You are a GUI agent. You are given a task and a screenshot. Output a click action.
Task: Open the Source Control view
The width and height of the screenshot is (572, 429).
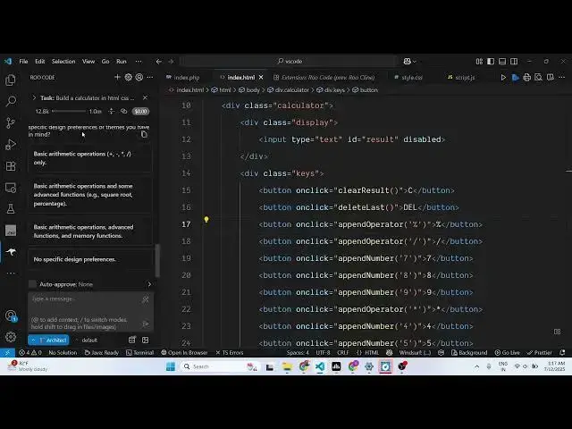click(x=11, y=122)
